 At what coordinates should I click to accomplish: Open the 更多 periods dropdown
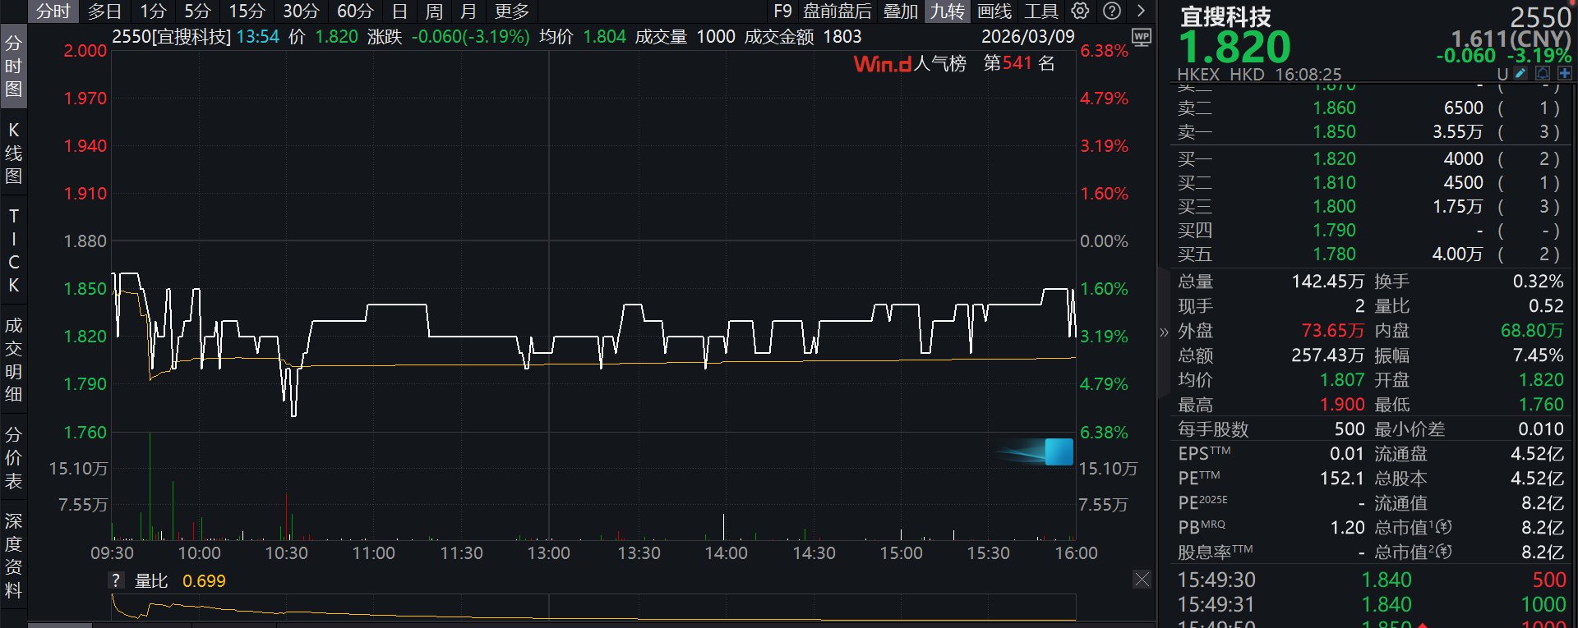click(x=512, y=11)
